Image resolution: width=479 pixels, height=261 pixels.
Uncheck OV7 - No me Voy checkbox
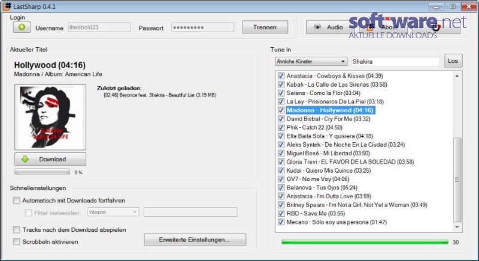[281, 179]
